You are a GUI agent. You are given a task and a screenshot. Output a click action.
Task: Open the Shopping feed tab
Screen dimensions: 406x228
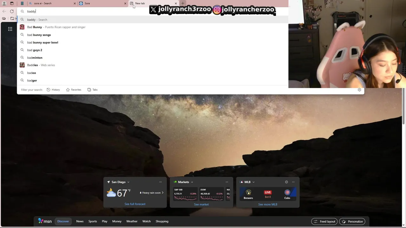tap(162, 221)
